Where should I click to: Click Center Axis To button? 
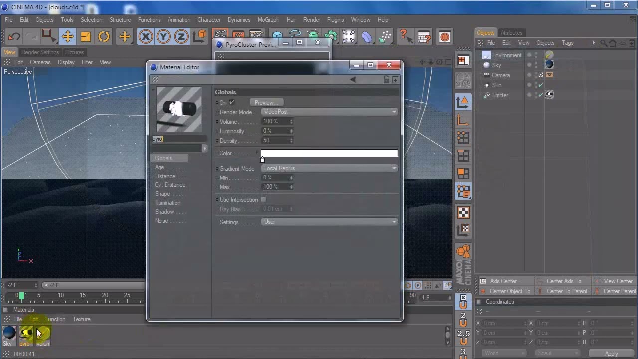[x=564, y=281]
